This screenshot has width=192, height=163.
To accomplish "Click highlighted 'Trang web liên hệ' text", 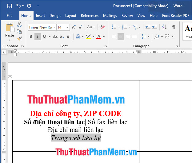I will 76,138.
